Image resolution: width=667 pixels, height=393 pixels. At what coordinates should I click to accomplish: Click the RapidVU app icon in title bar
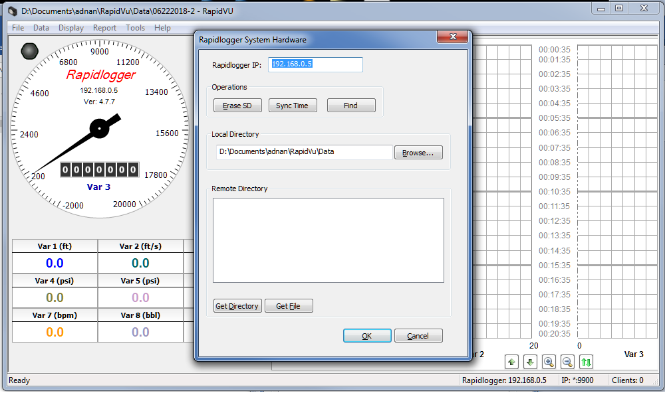click(x=13, y=11)
